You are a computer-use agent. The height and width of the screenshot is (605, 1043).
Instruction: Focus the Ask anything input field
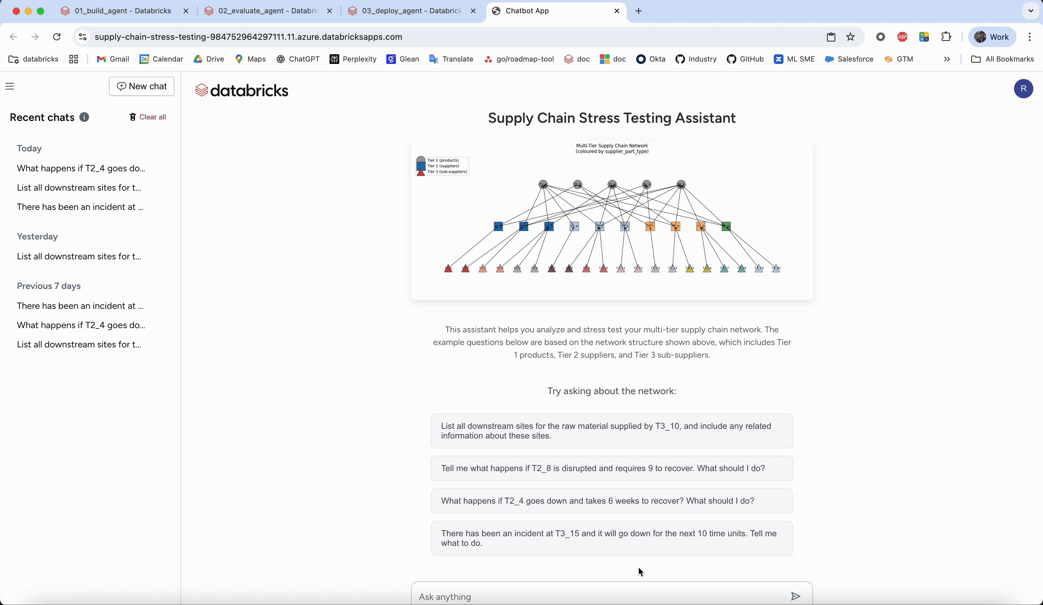click(x=596, y=596)
